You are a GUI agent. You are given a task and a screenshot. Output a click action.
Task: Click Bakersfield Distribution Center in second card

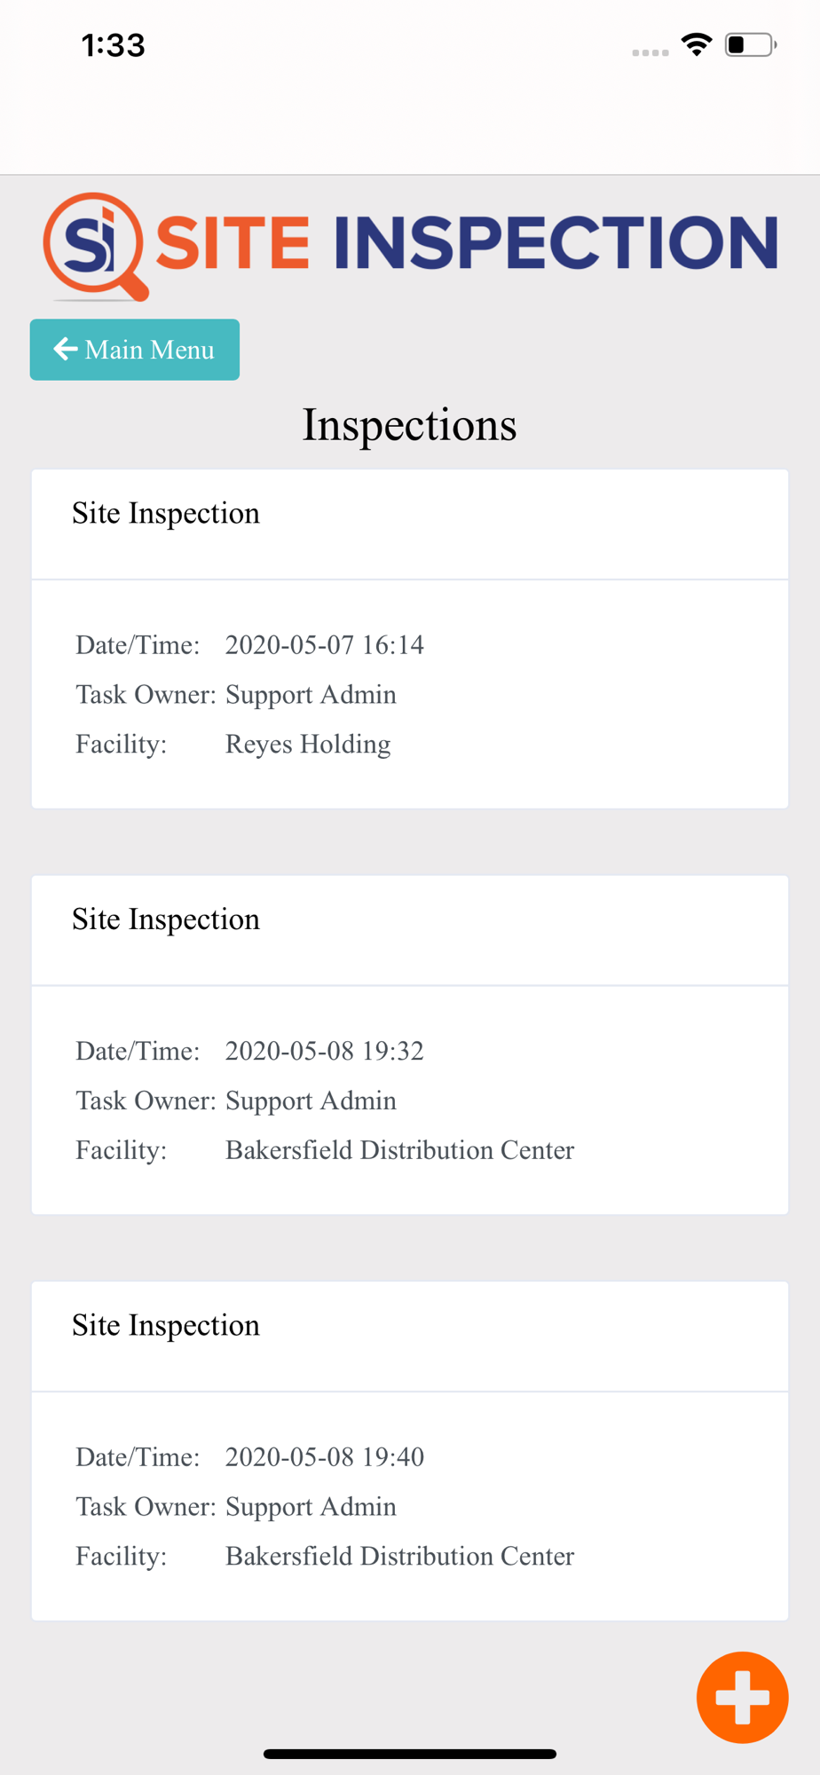click(x=399, y=1150)
